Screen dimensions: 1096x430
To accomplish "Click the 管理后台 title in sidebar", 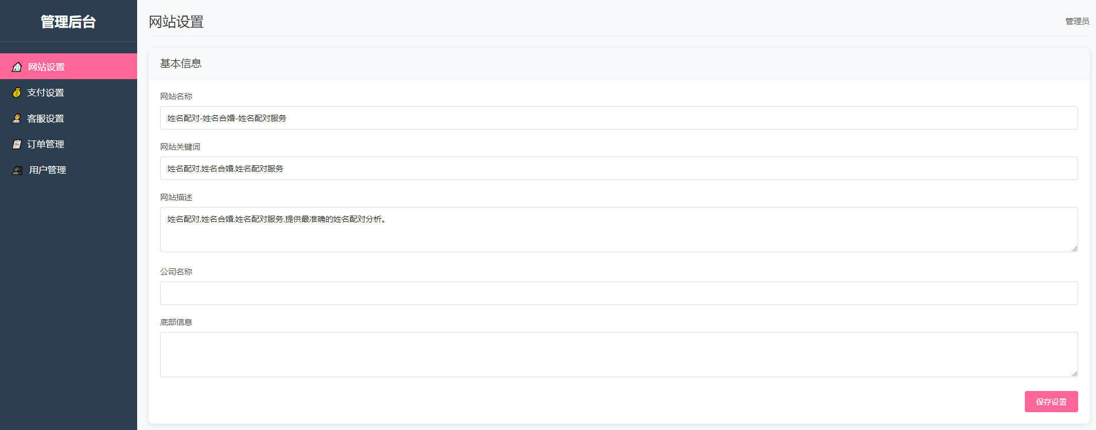I will (68, 22).
